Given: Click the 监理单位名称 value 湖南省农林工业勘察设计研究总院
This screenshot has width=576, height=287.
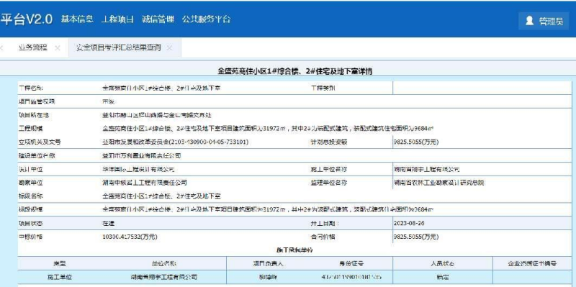Looking at the screenshot, I should pyautogui.click(x=438, y=183).
